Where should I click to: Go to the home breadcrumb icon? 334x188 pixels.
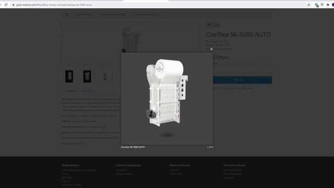tap(67, 15)
